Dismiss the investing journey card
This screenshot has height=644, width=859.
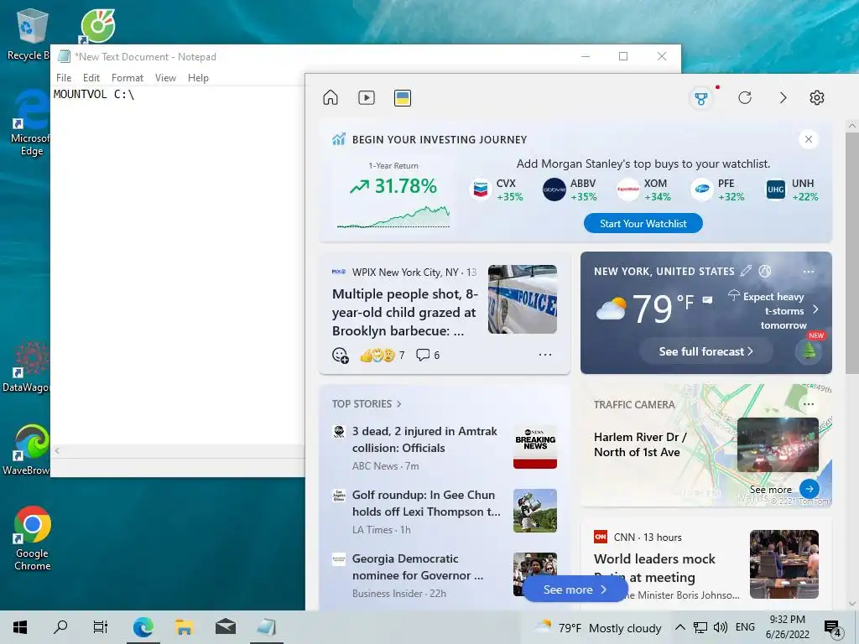click(809, 139)
